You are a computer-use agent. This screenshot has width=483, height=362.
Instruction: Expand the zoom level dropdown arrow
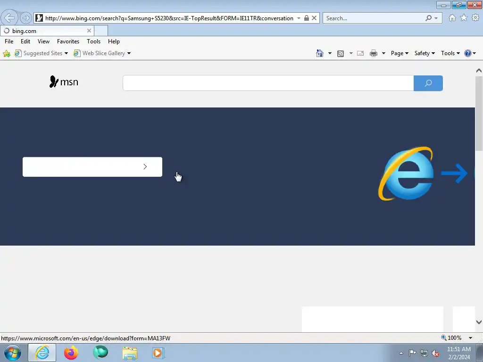[x=470, y=338]
